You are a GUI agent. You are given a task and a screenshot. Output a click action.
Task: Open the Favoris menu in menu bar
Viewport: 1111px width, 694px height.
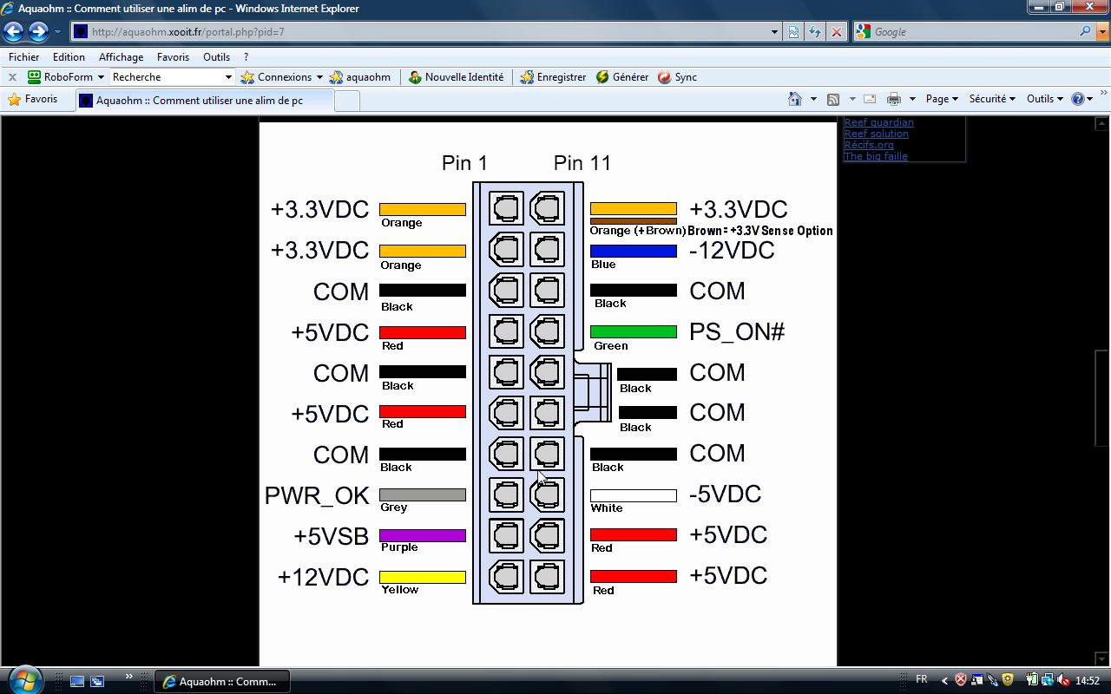(x=173, y=57)
